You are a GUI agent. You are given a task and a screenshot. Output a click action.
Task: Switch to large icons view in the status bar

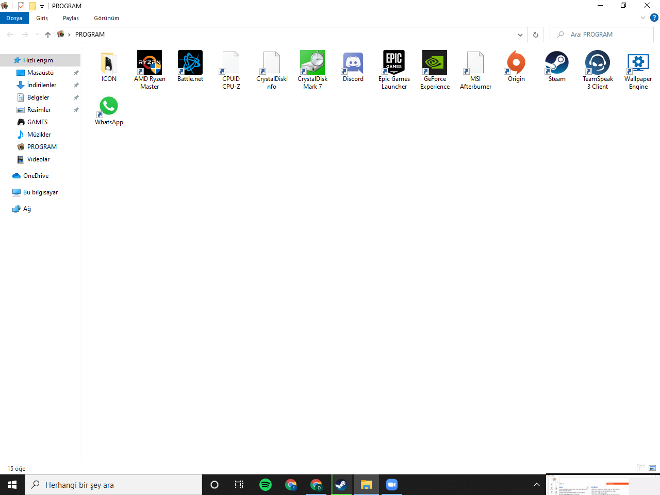[x=652, y=468]
